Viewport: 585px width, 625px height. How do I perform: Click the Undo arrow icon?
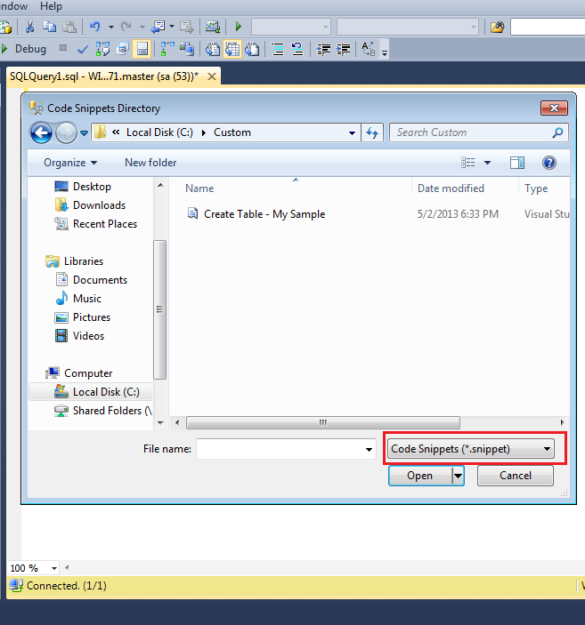point(95,27)
